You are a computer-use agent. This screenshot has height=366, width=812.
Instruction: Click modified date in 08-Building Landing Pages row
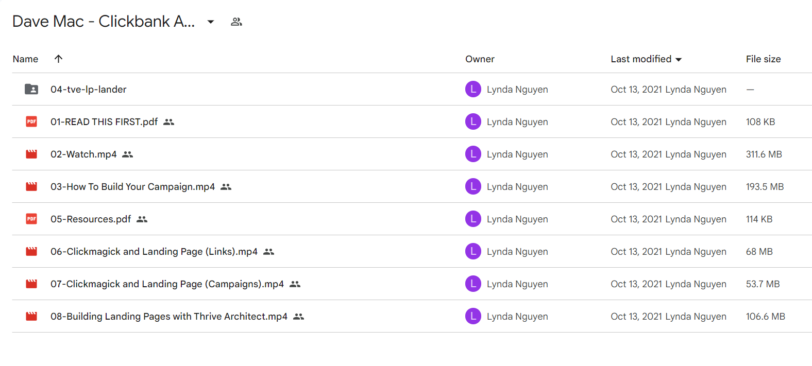636,317
